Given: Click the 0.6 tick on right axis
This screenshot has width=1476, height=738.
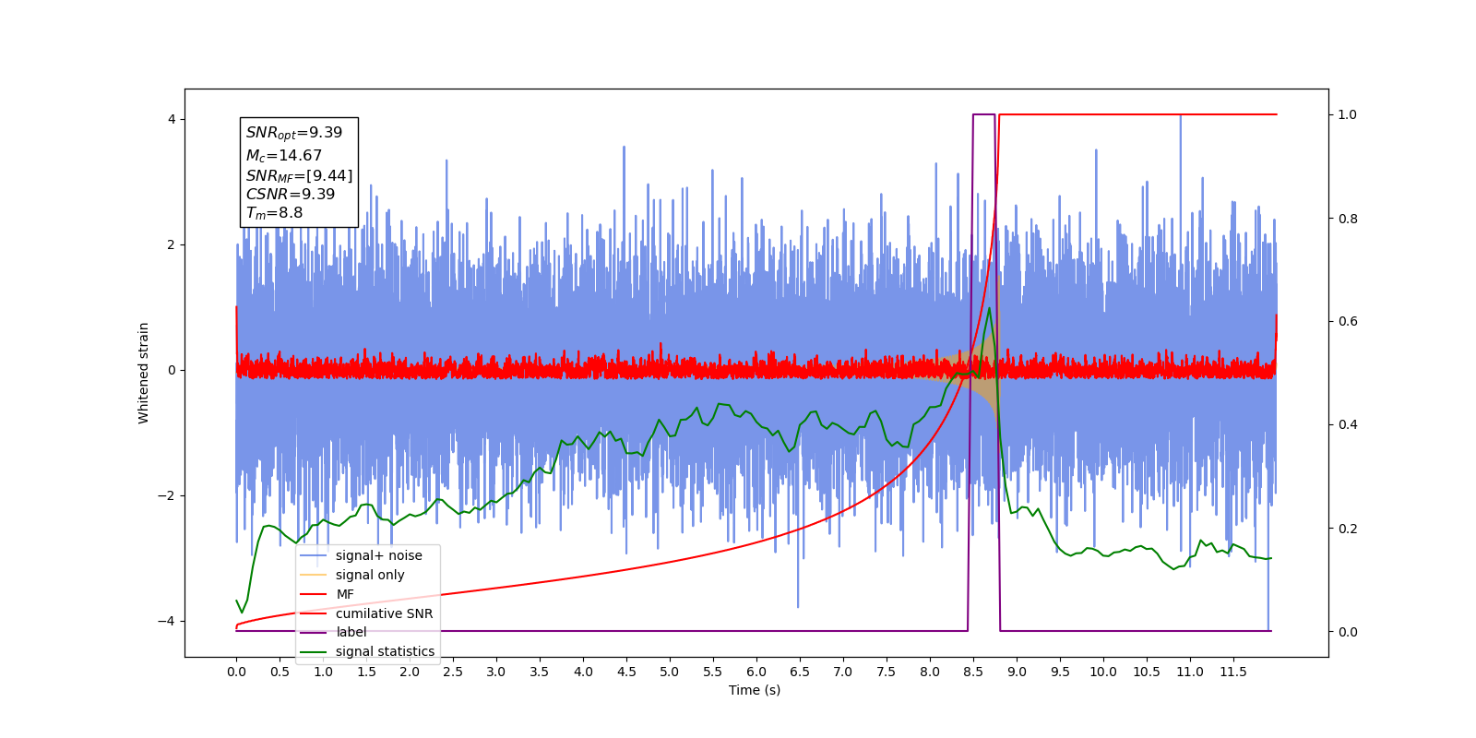Looking at the screenshot, I should pos(1348,321).
